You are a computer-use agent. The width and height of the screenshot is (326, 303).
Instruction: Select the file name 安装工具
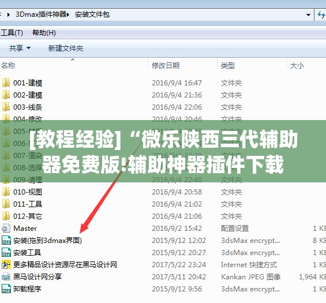click(27, 252)
